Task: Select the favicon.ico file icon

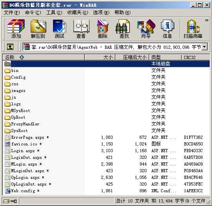Action: click(x=7, y=144)
